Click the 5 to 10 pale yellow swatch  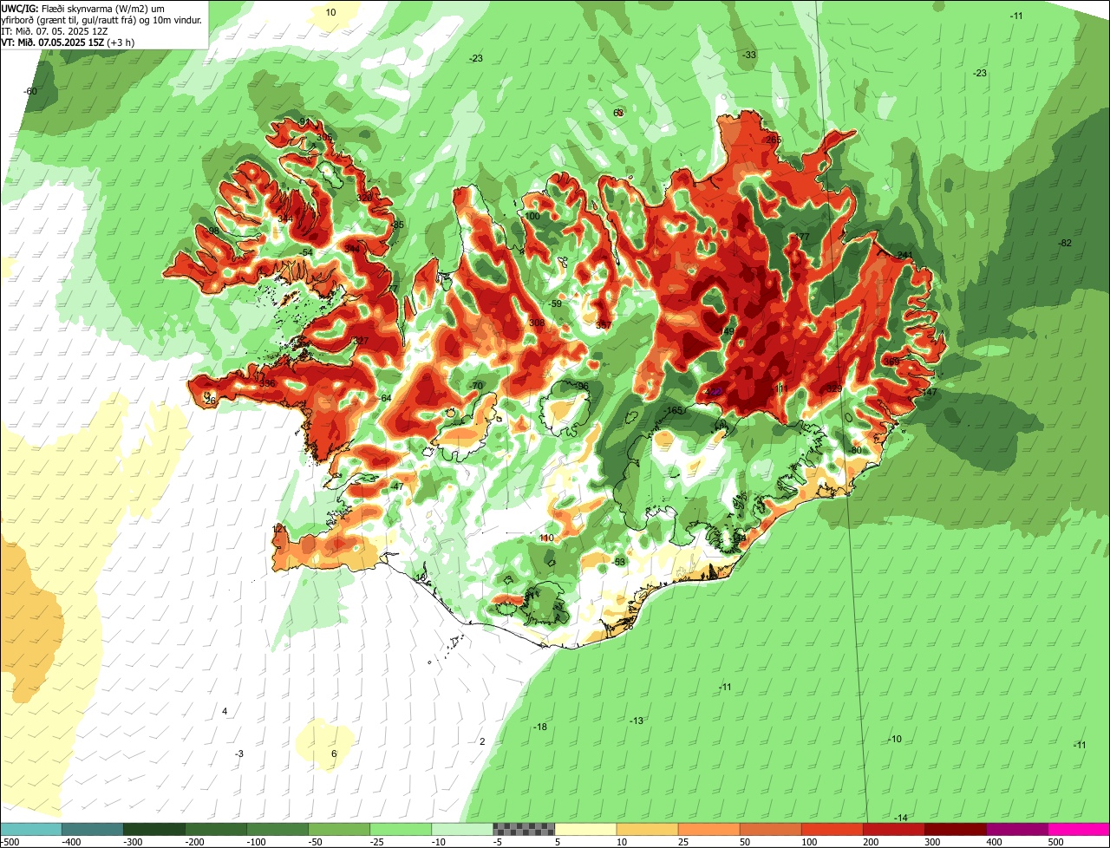tap(585, 828)
